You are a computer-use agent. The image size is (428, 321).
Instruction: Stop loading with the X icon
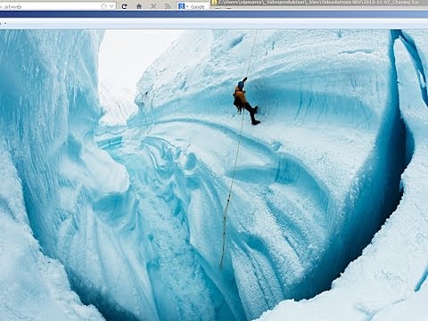(153, 6)
